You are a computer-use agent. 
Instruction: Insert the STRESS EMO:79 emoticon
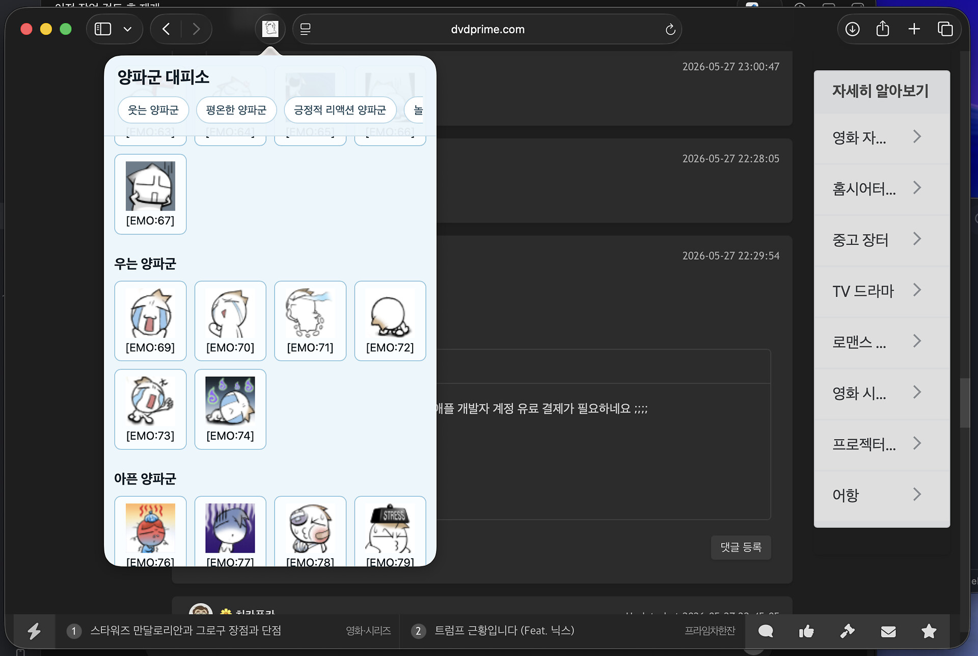coord(390,531)
